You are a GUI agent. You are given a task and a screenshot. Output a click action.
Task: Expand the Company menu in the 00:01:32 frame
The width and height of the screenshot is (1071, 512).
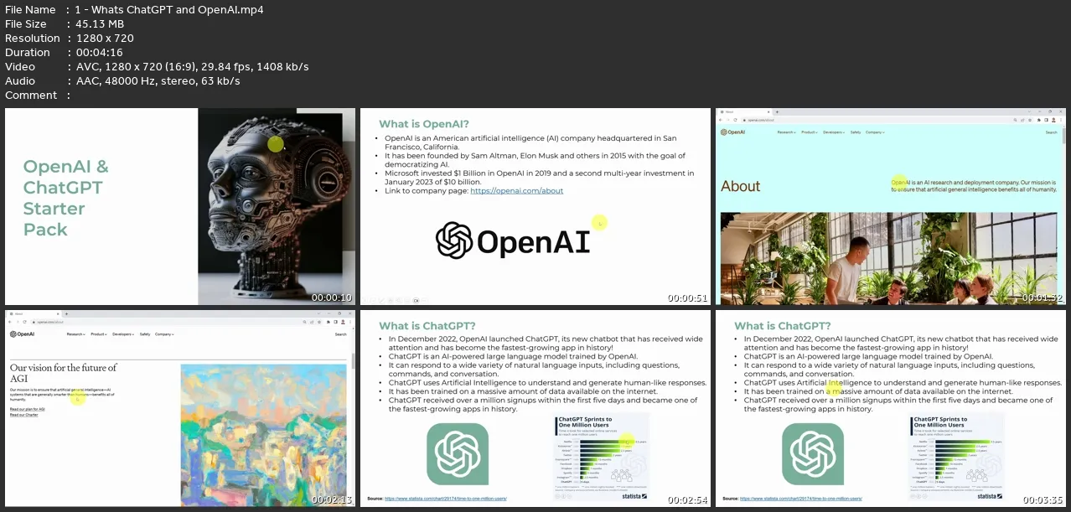(875, 132)
